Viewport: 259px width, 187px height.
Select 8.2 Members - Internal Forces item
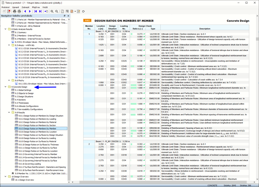click(x=28, y=36)
